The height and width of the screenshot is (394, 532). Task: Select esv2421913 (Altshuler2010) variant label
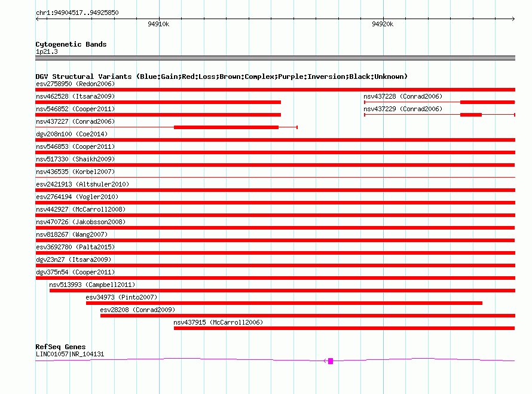[82, 184]
